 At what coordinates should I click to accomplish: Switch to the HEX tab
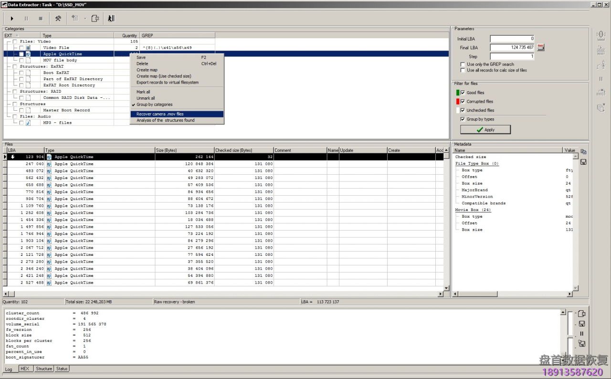point(24,368)
